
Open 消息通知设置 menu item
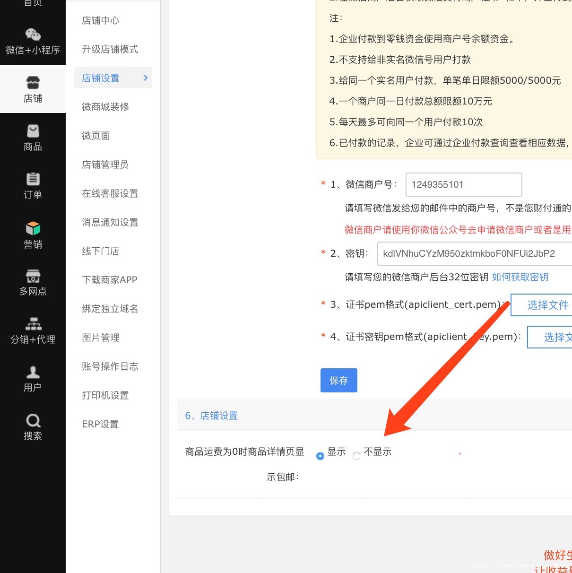(110, 222)
